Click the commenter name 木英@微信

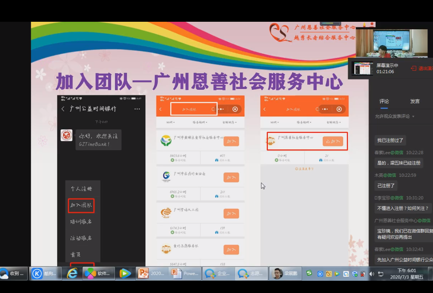tap(385, 175)
